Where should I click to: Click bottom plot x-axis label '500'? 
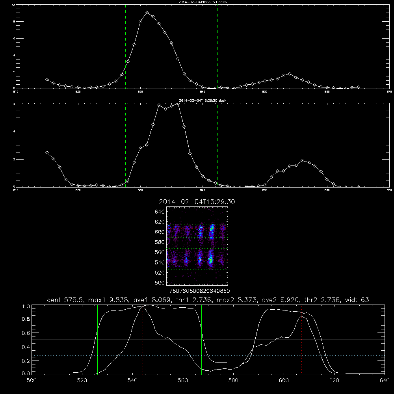32,381
